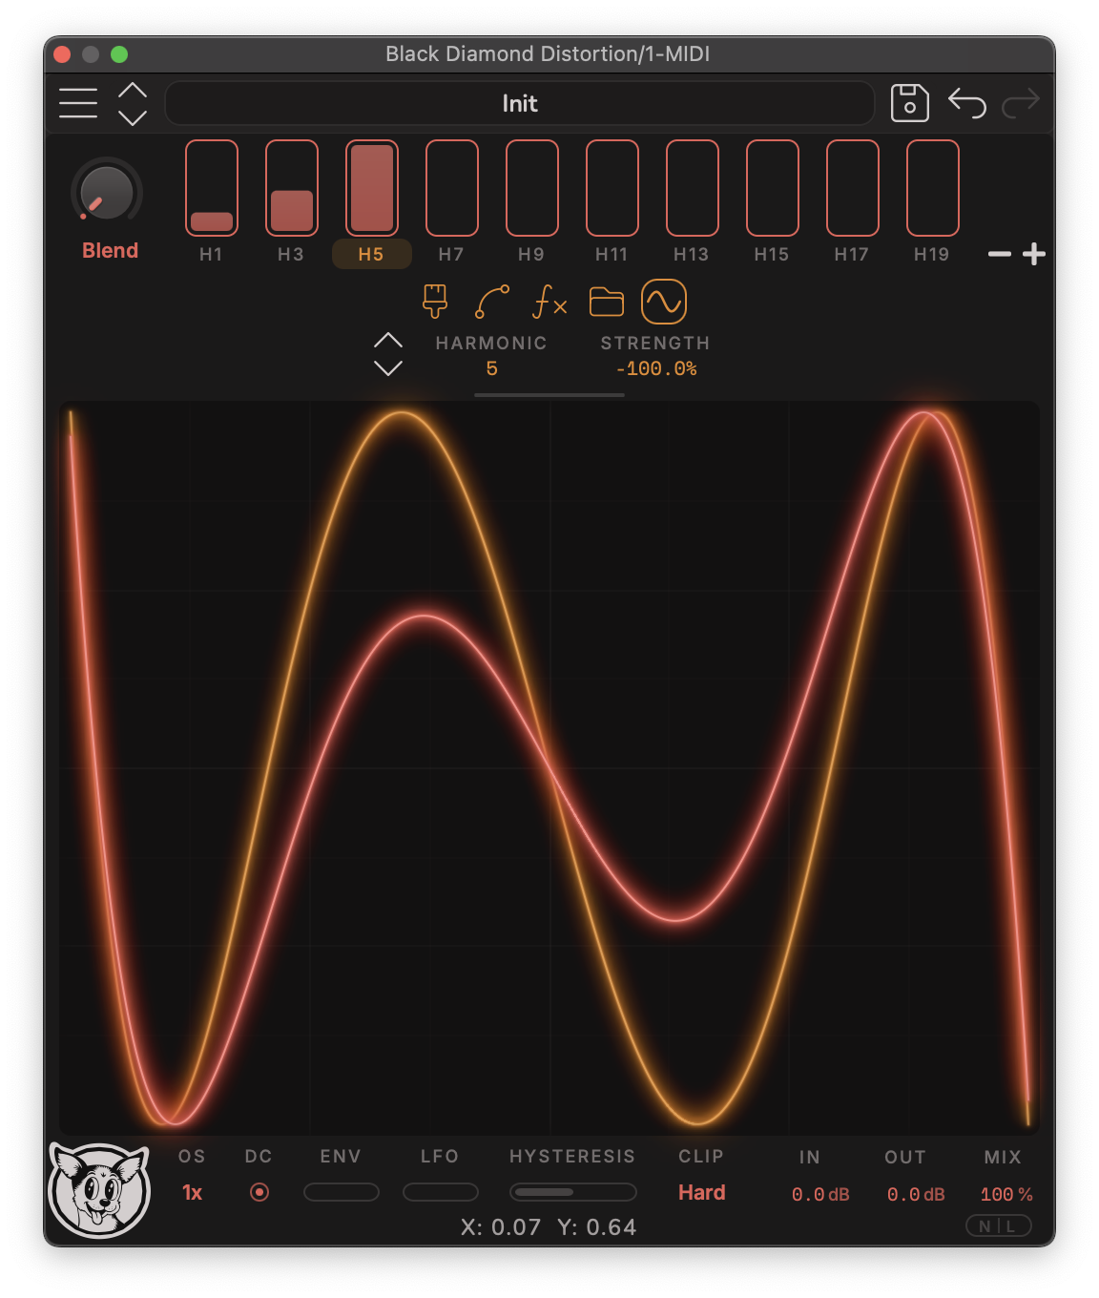Select the H3 label

click(x=291, y=254)
